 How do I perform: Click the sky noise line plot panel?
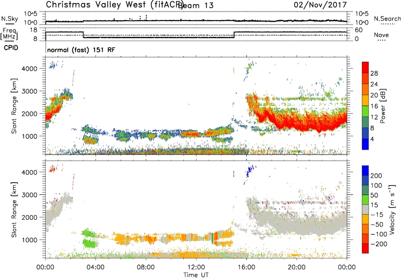pyautogui.click(x=196, y=18)
